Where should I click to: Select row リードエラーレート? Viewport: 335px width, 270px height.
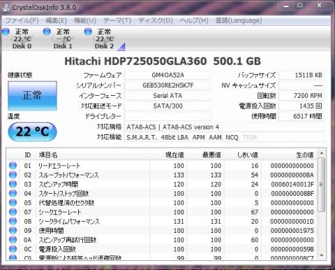click(x=162, y=166)
